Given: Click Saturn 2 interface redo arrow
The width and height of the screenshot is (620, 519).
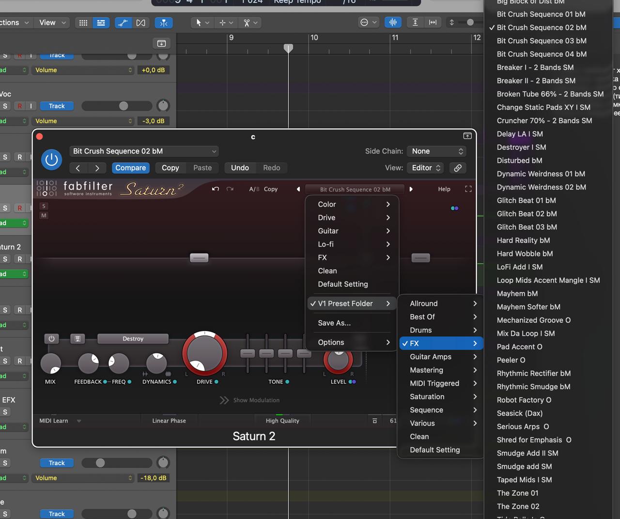Looking at the screenshot, I should [230, 189].
